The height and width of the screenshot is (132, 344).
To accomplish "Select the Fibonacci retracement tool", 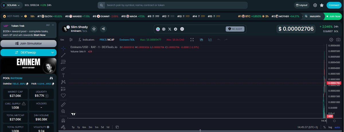I will click(x=63, y=62).
